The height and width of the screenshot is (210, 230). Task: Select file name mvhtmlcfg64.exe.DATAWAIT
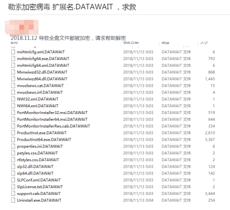(x=43, y=58)
